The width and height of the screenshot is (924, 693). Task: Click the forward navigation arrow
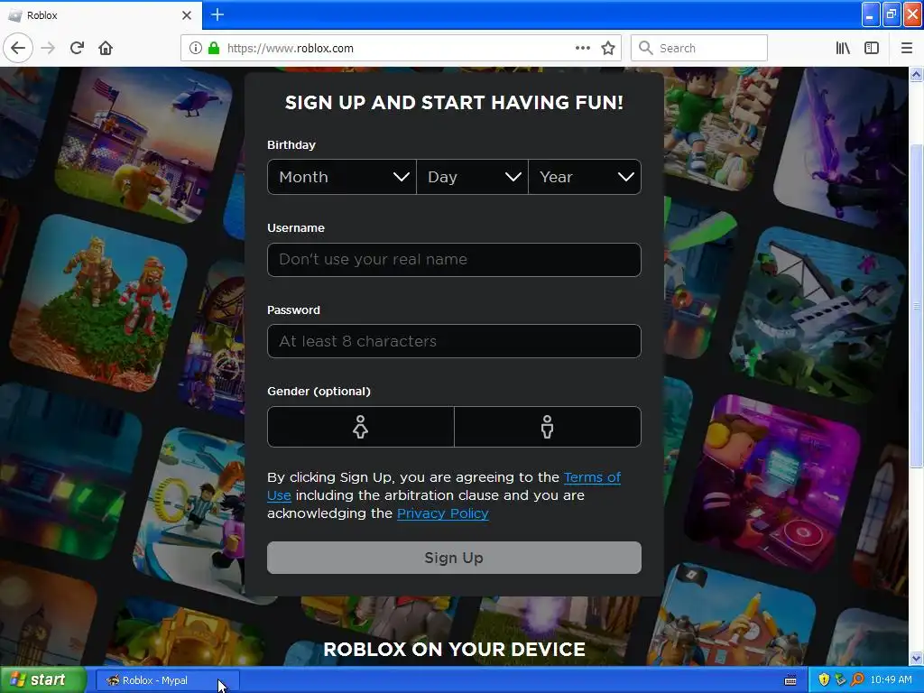coord(48,48)
